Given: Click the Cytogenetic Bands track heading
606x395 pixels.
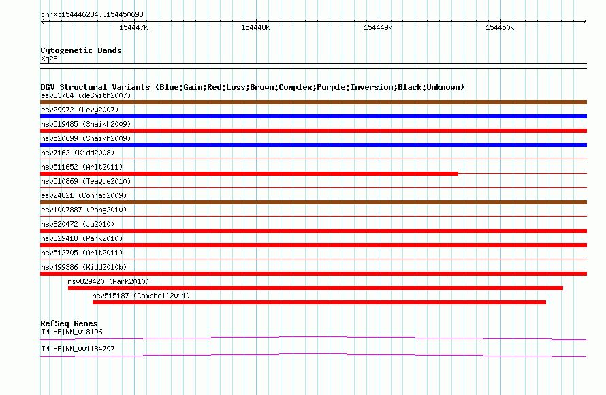Looking at the screenshot, I should tap(81, 50).
